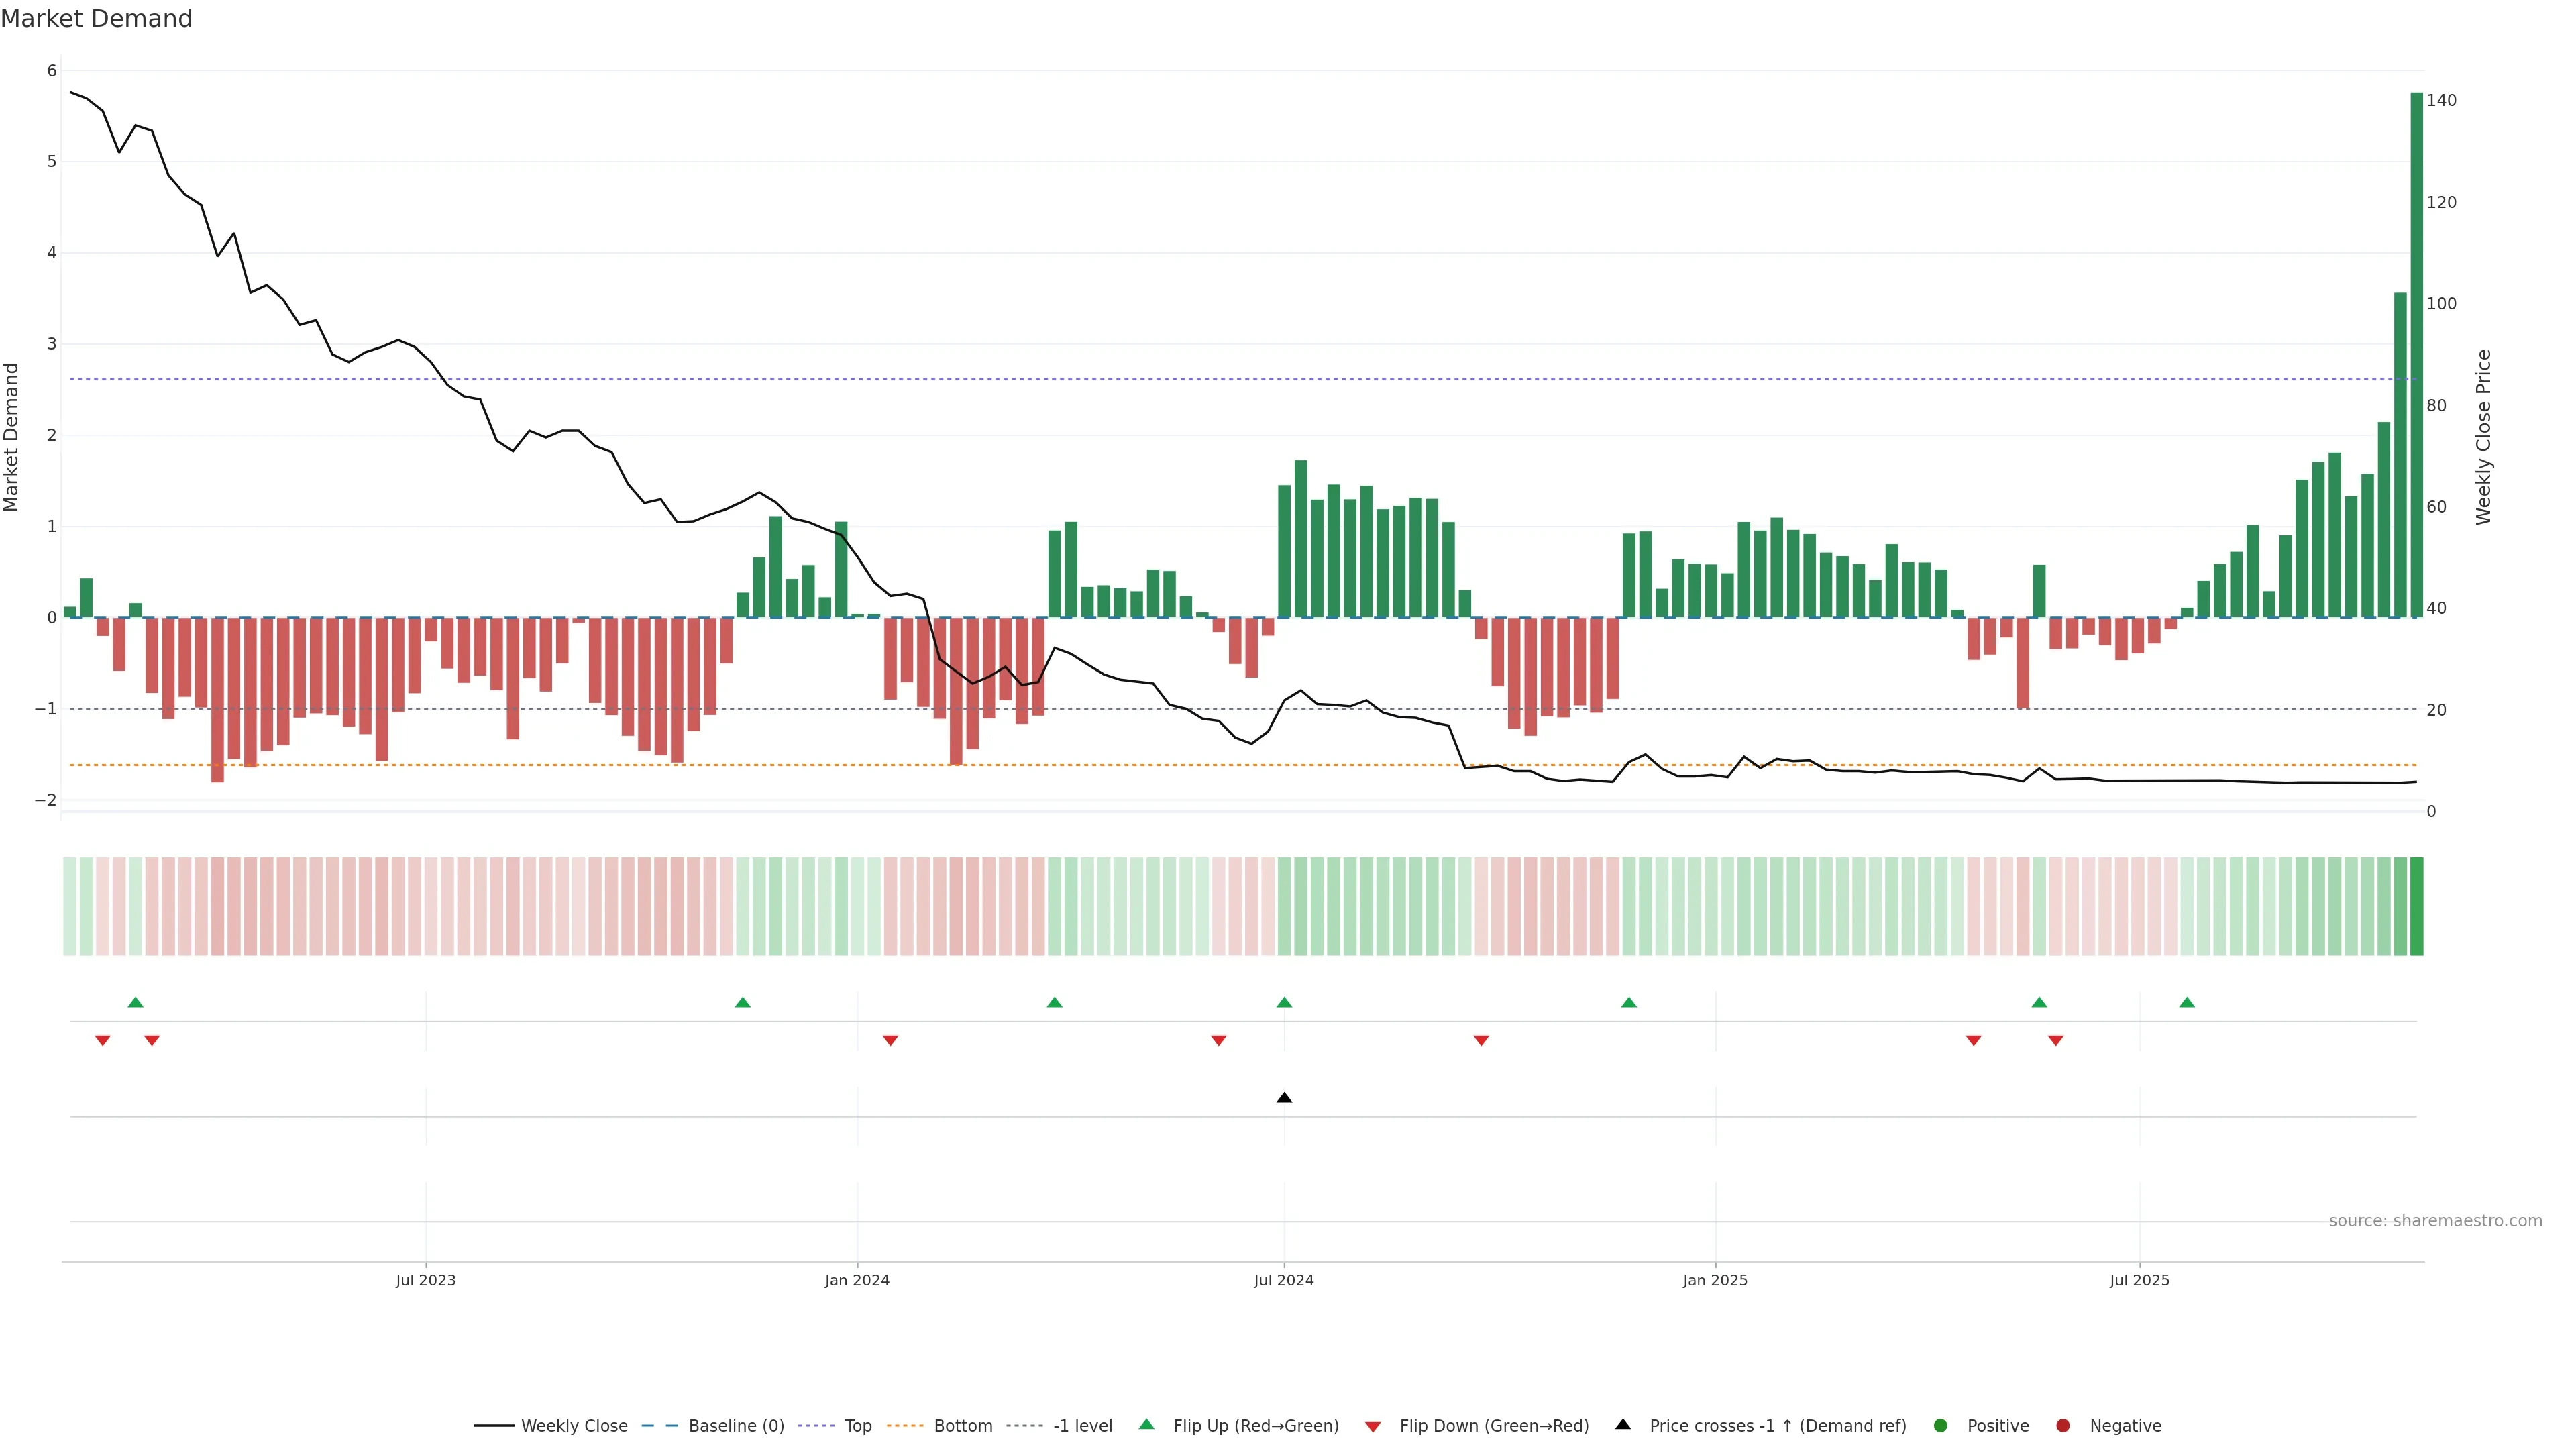Click the darkest green heatmap cell
Viewport: 2576px width, 1449px height.
tap(2416, 906)
